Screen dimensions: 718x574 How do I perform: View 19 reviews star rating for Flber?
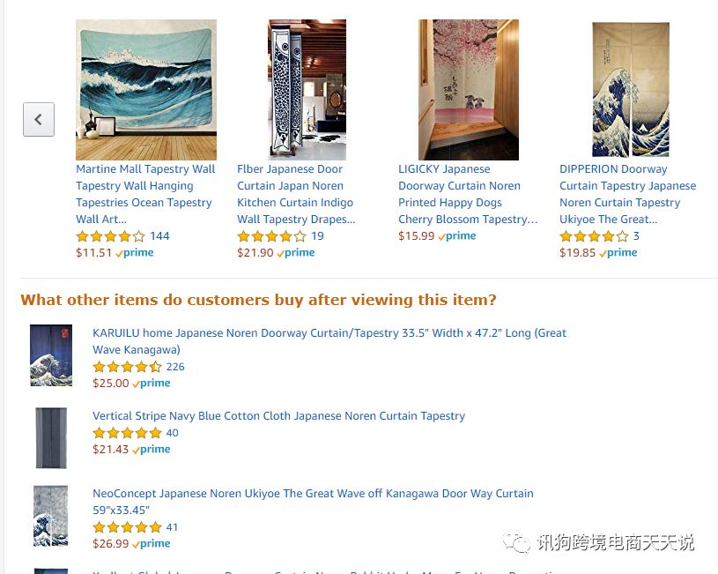tap(271, 236)
